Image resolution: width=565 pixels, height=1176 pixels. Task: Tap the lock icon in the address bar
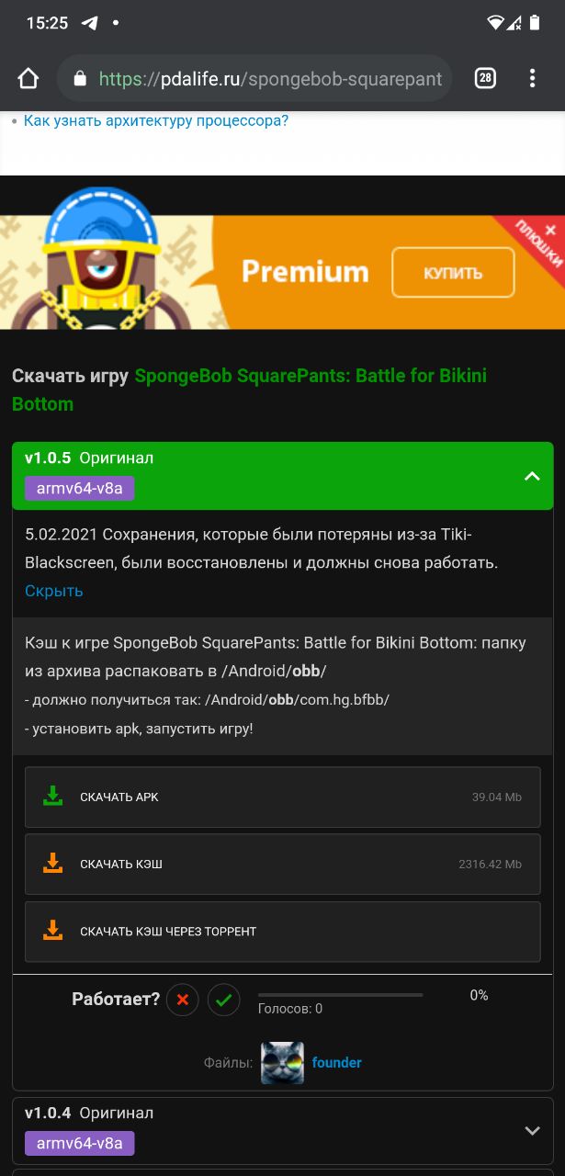79,79
